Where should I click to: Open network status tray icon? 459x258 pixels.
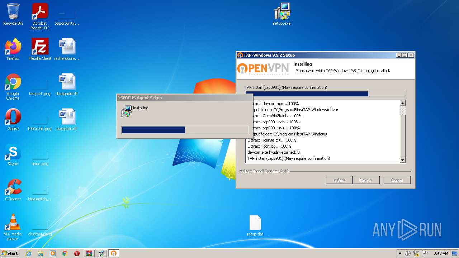point(416,253)
